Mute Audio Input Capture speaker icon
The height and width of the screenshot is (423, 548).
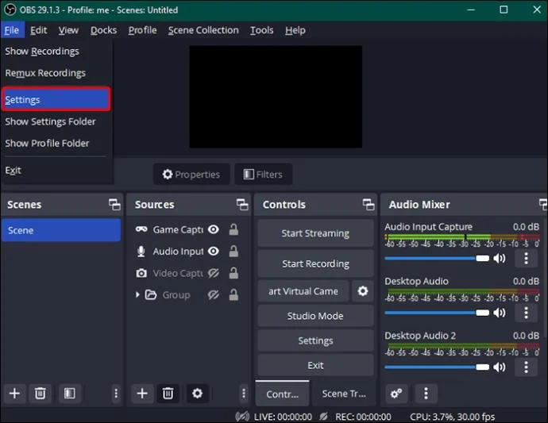[x=499, y=259]
